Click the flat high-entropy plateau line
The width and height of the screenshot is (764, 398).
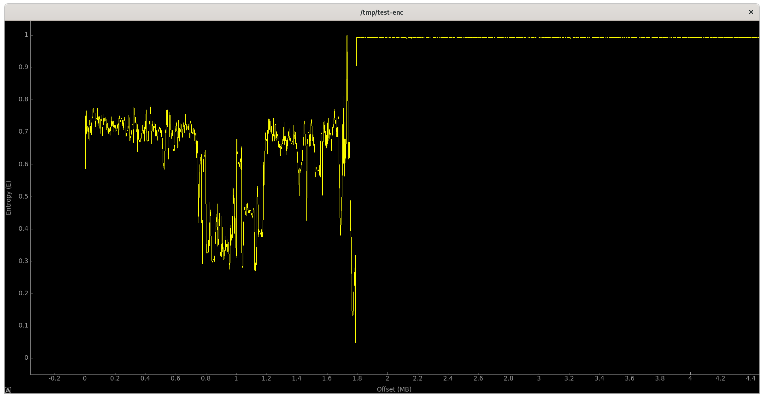(x=558, y=38)
